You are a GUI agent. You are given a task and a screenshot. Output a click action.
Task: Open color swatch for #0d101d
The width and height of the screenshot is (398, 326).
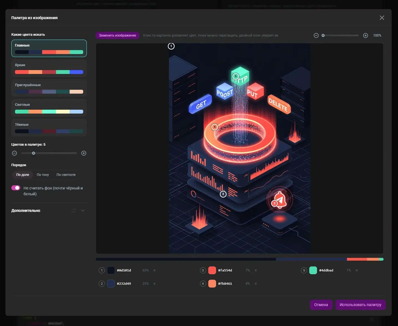111,270
